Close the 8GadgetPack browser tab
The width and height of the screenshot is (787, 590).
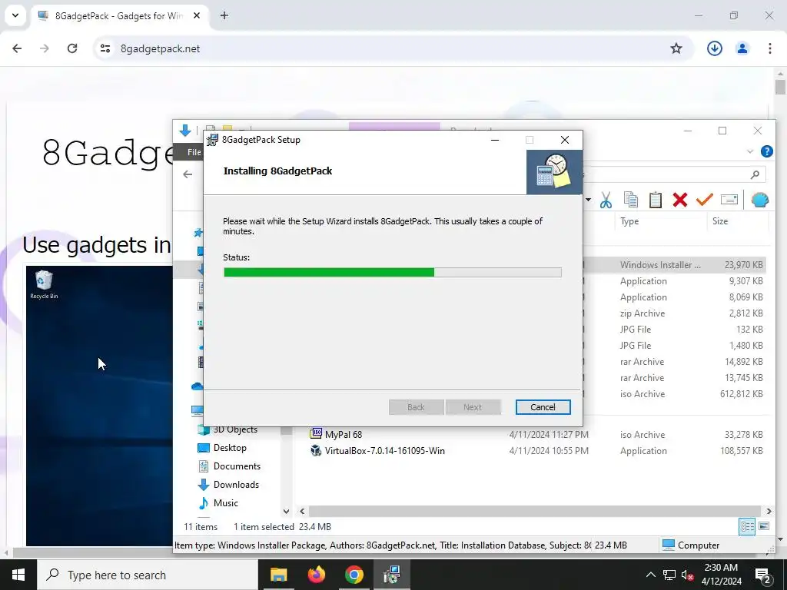pyautogui.click(x=197, y=16)
